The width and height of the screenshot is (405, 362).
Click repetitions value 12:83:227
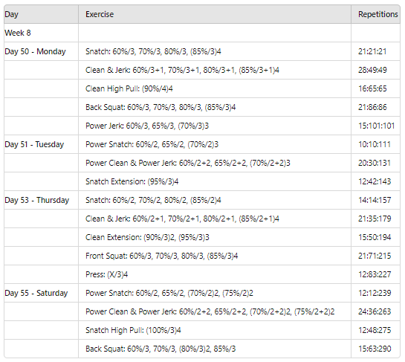click(375, 274)
